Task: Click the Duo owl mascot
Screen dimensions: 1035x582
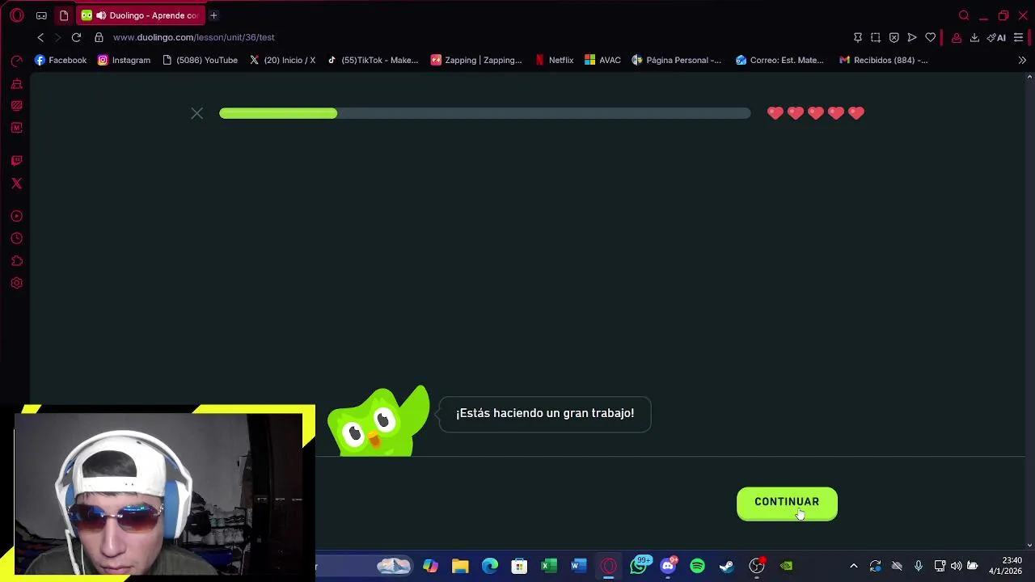Action: click(378, 422)
